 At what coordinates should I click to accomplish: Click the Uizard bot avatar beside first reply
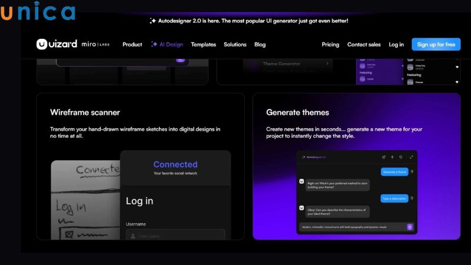(x=301, y=181)
